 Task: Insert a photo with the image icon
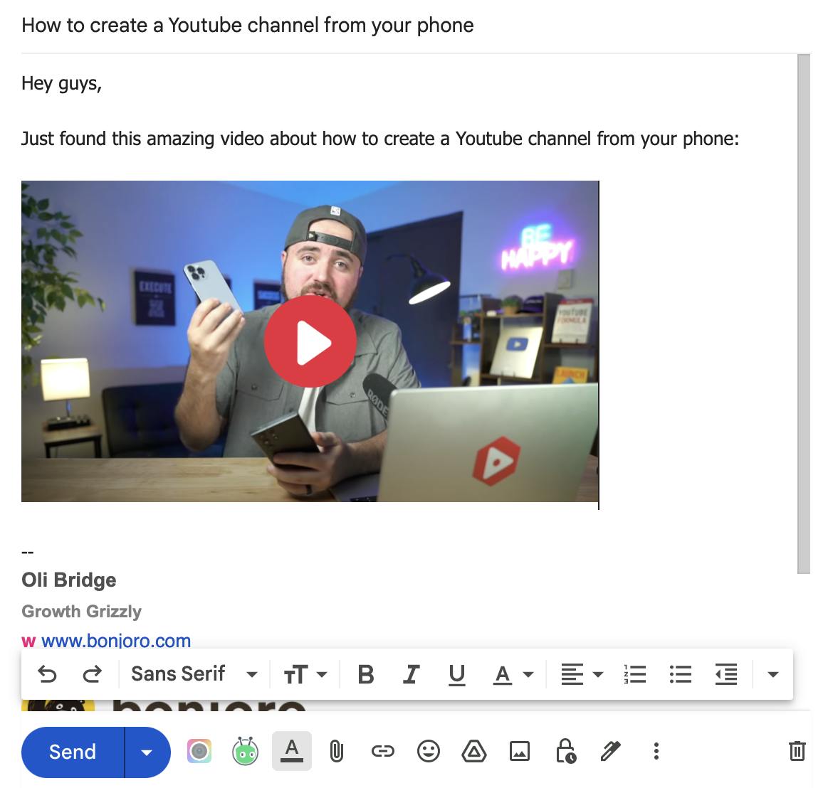point(520,752)
